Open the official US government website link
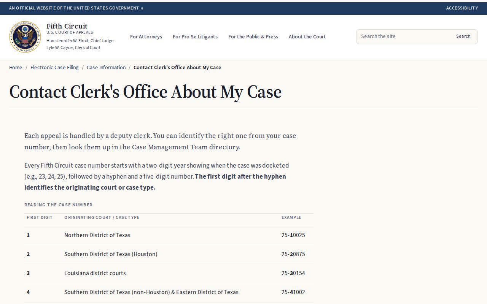The width and height of the screenshot is (487, 304). point(76,8)
